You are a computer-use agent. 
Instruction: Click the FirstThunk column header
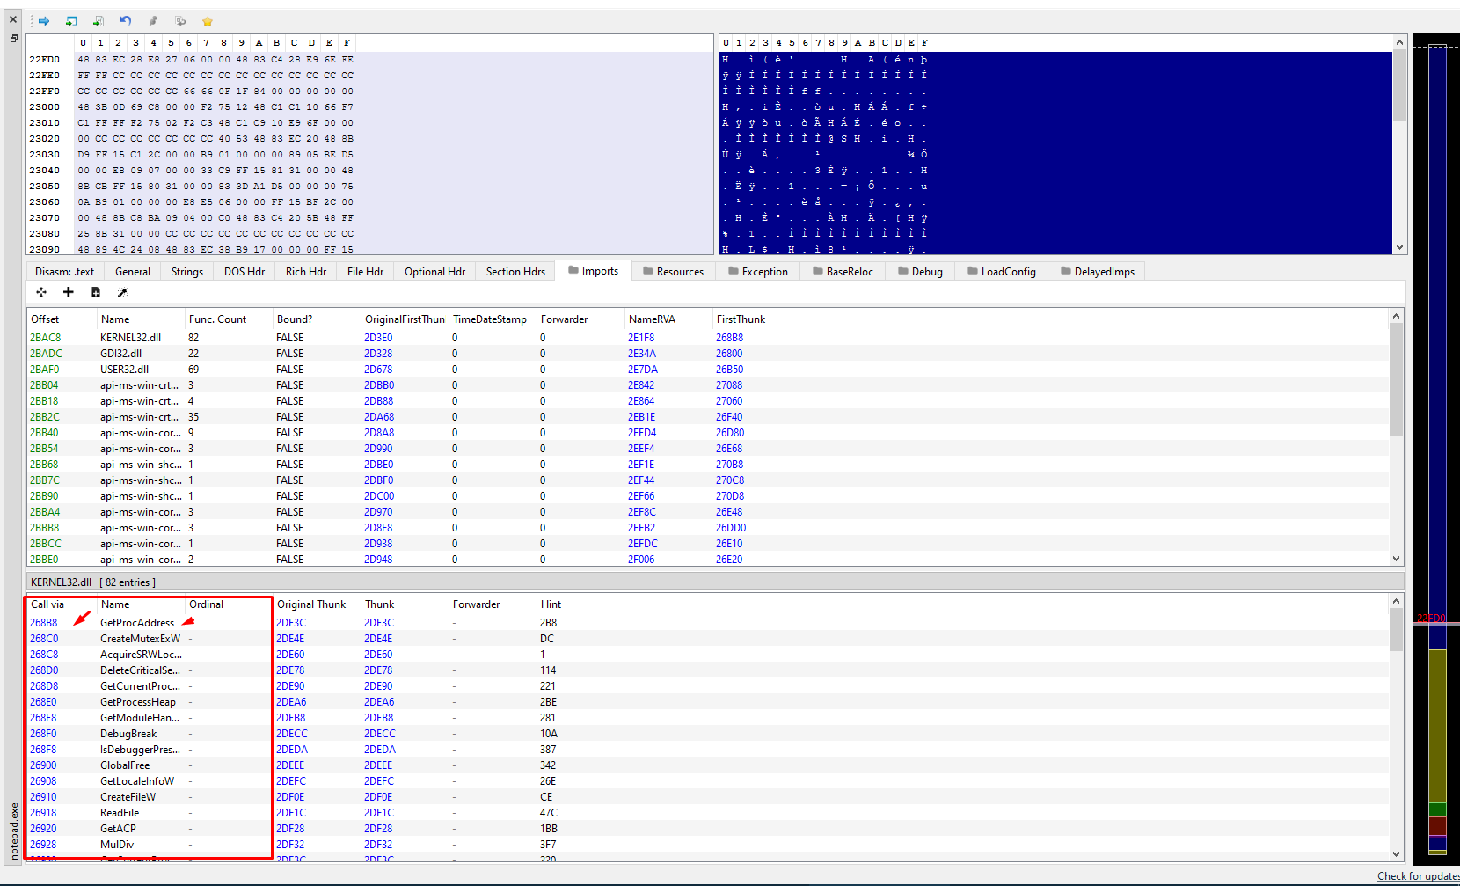pos(741,319)
